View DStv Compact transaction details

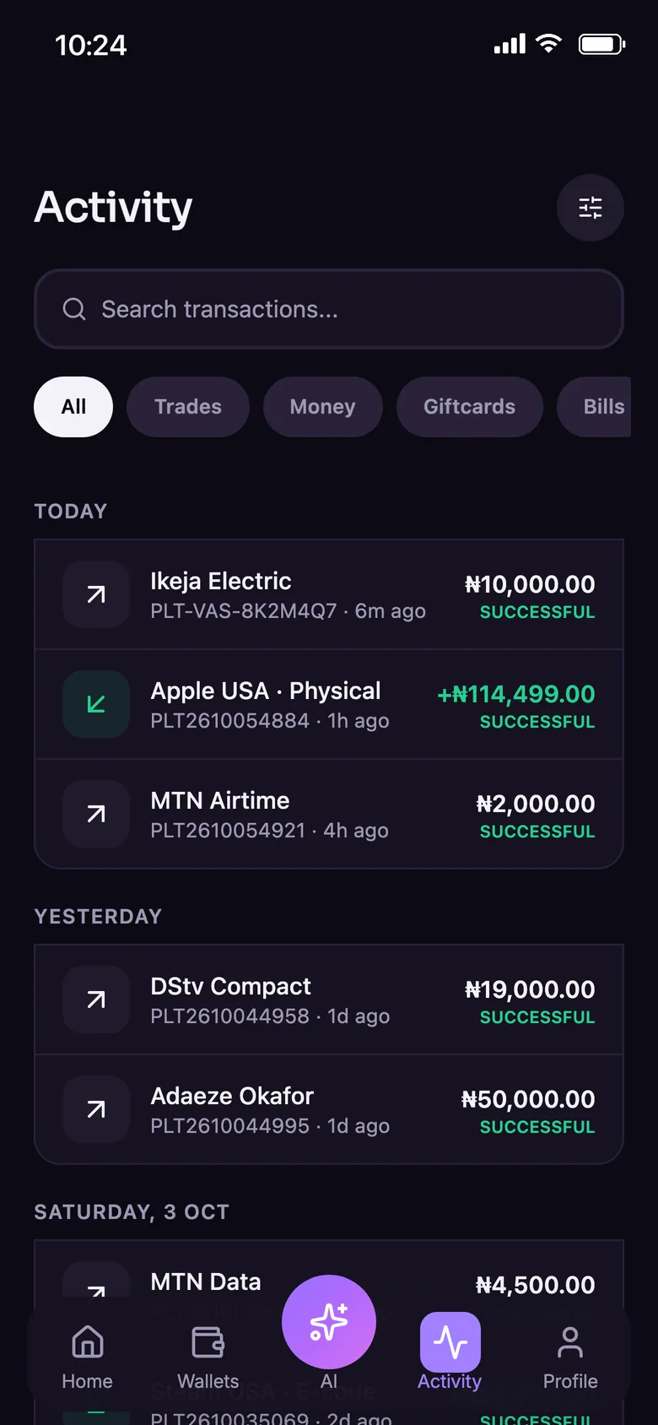329,1000
